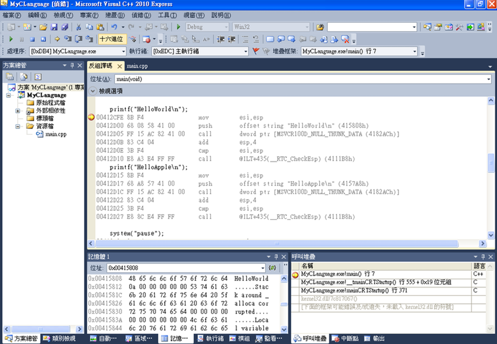Open the Debug configuration dropdown
The width and height of the screenshot is (497, 344).
click(x=226, y=27)
